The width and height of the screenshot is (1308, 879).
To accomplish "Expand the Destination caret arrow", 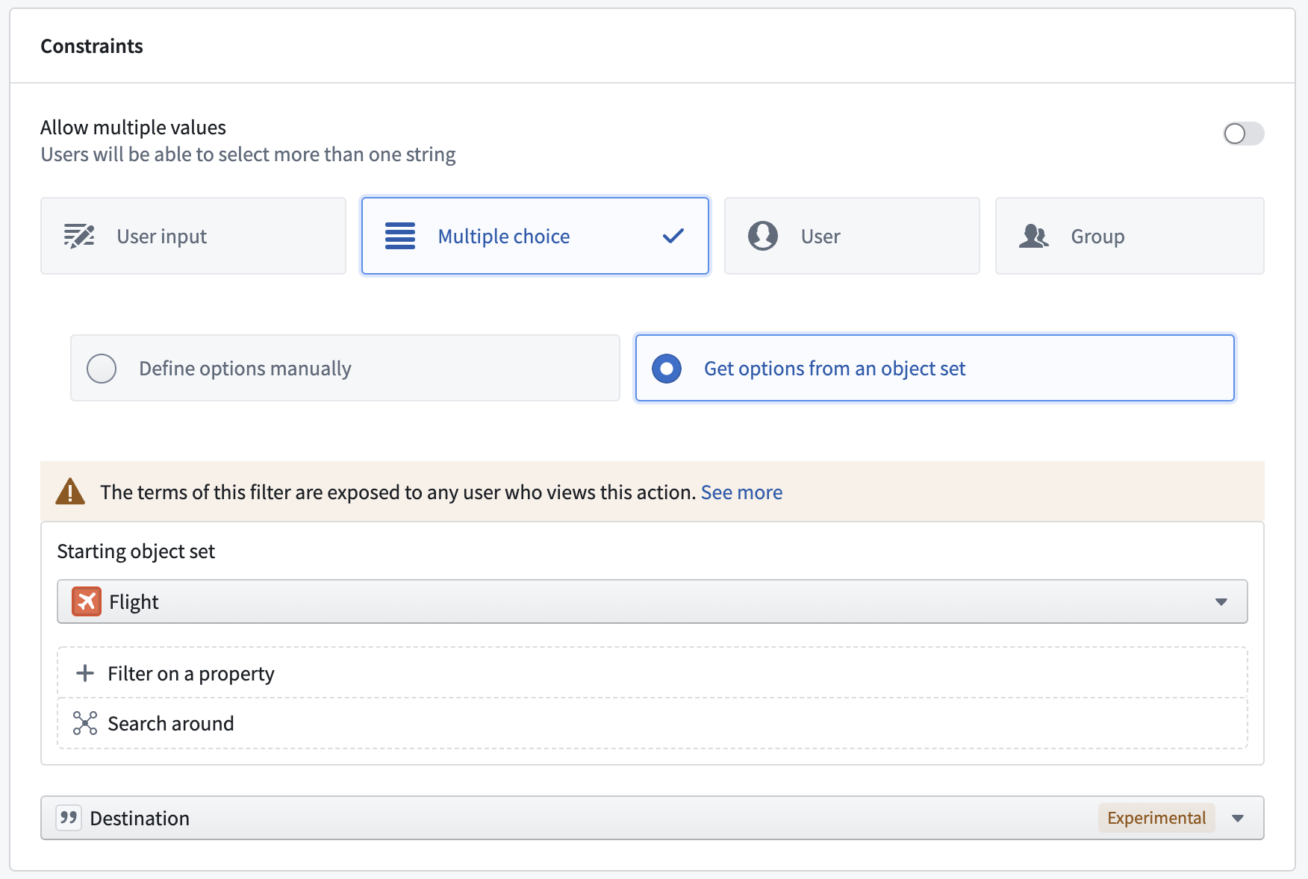I will click(1238, 819).
